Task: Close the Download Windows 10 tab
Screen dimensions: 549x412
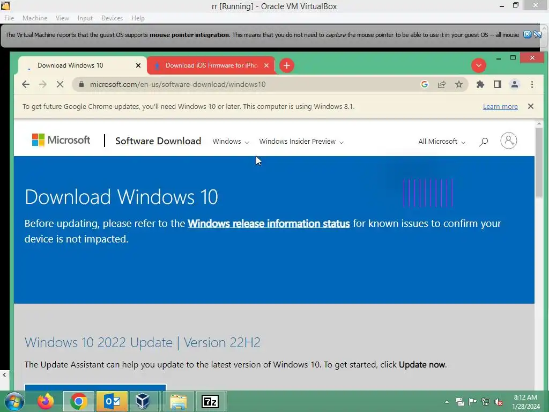Action: 138,65
